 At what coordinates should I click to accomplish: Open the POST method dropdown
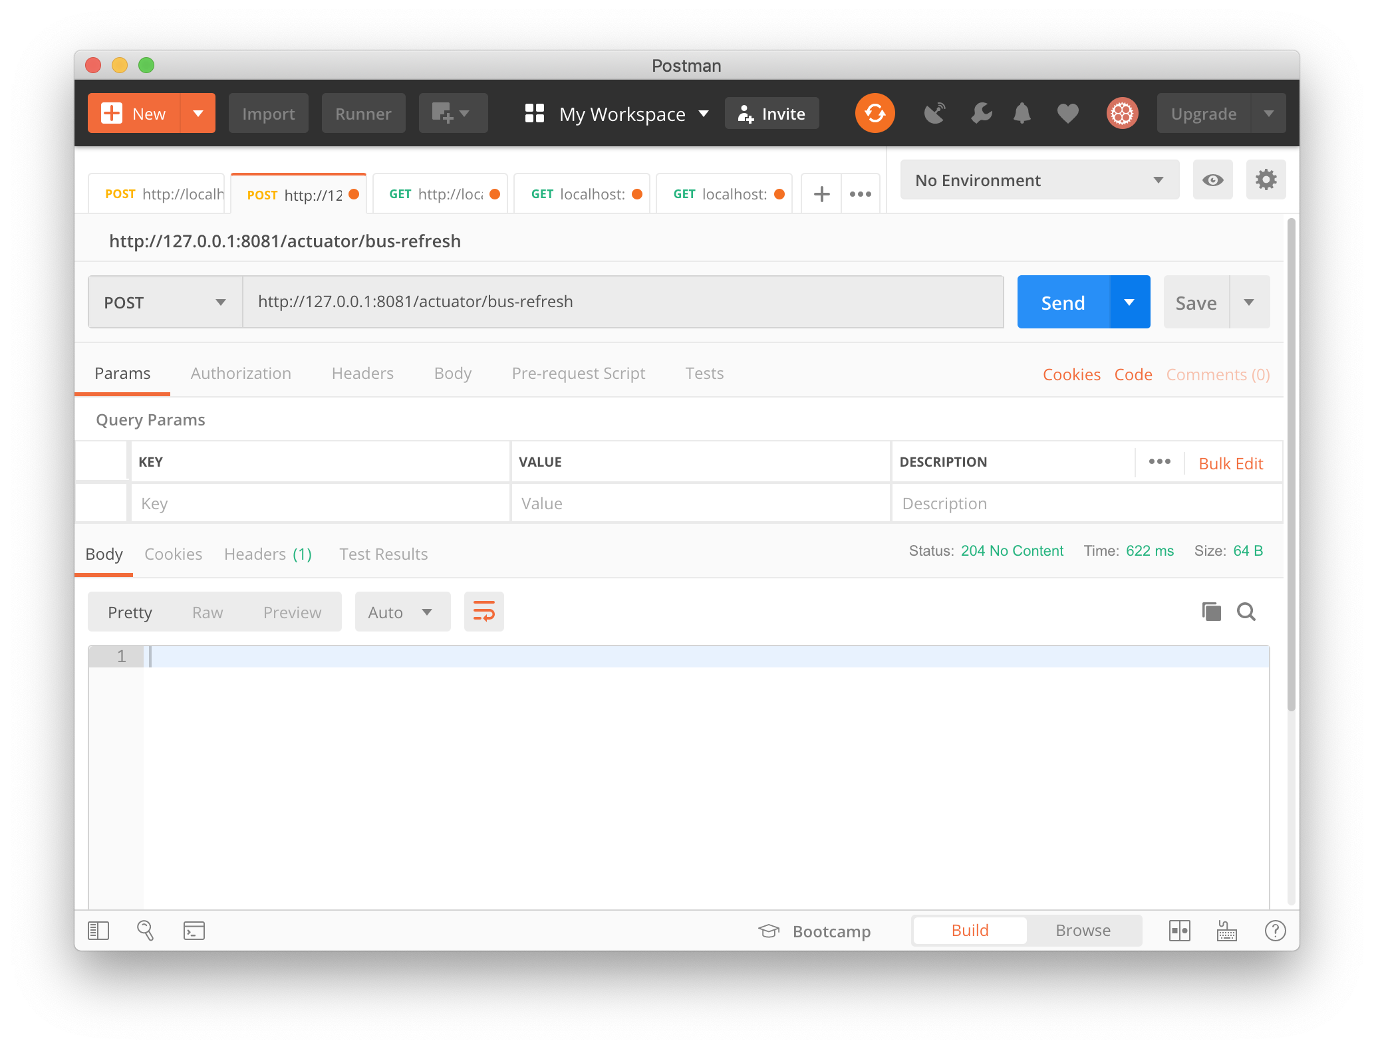click(165, 302)
